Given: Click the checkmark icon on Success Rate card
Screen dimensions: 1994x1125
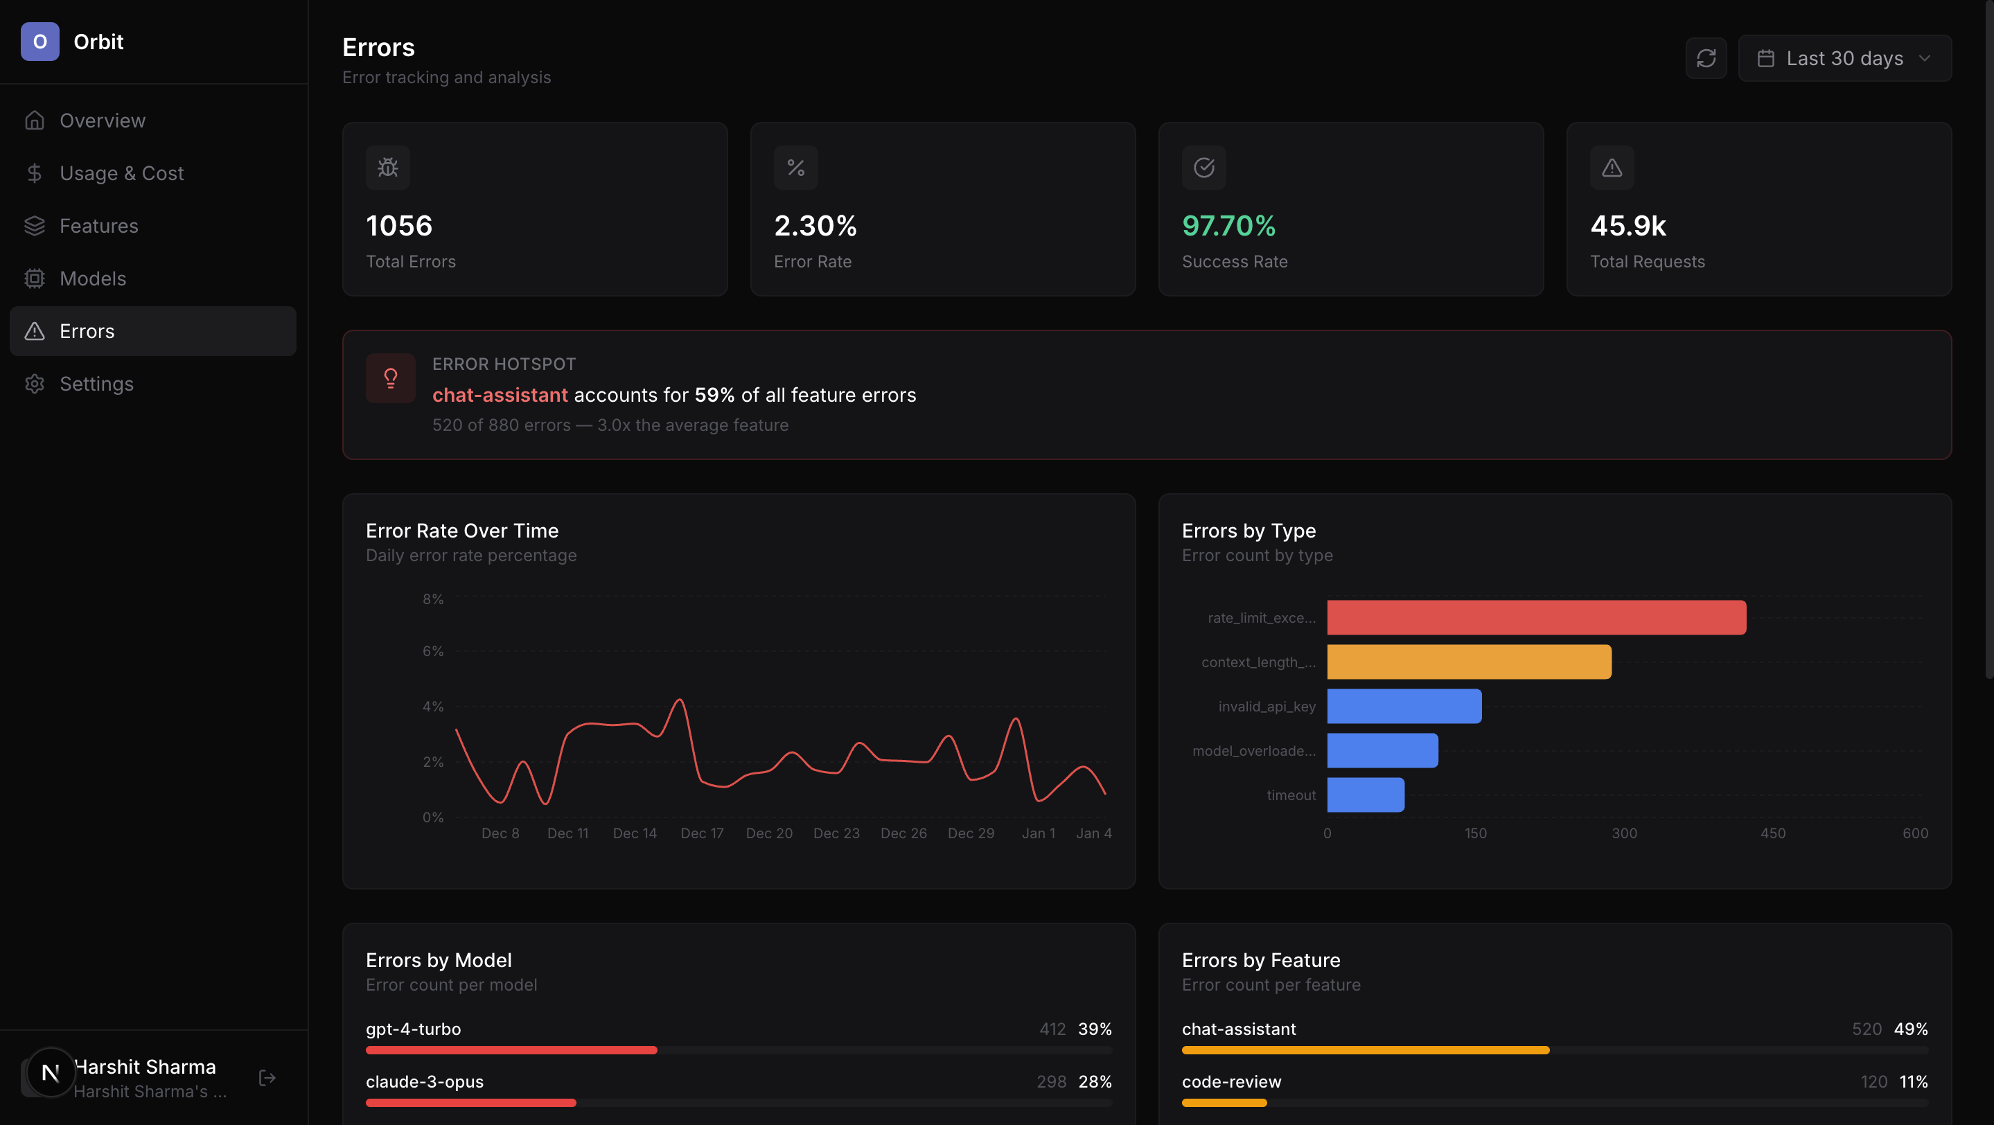Looking at the screenshot, I should pos(1203,167).
